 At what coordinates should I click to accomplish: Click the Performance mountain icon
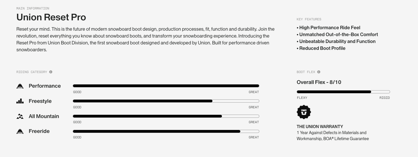pyautogui.click(x=20, y=86)
